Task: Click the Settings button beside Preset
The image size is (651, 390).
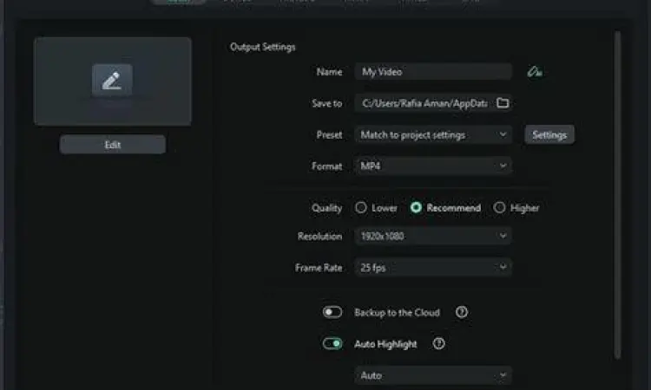Action: point(549,135)
